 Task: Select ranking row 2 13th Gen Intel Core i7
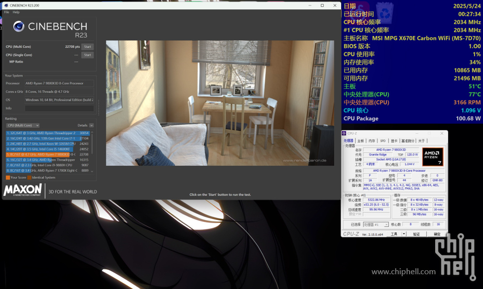coord(48,139)
